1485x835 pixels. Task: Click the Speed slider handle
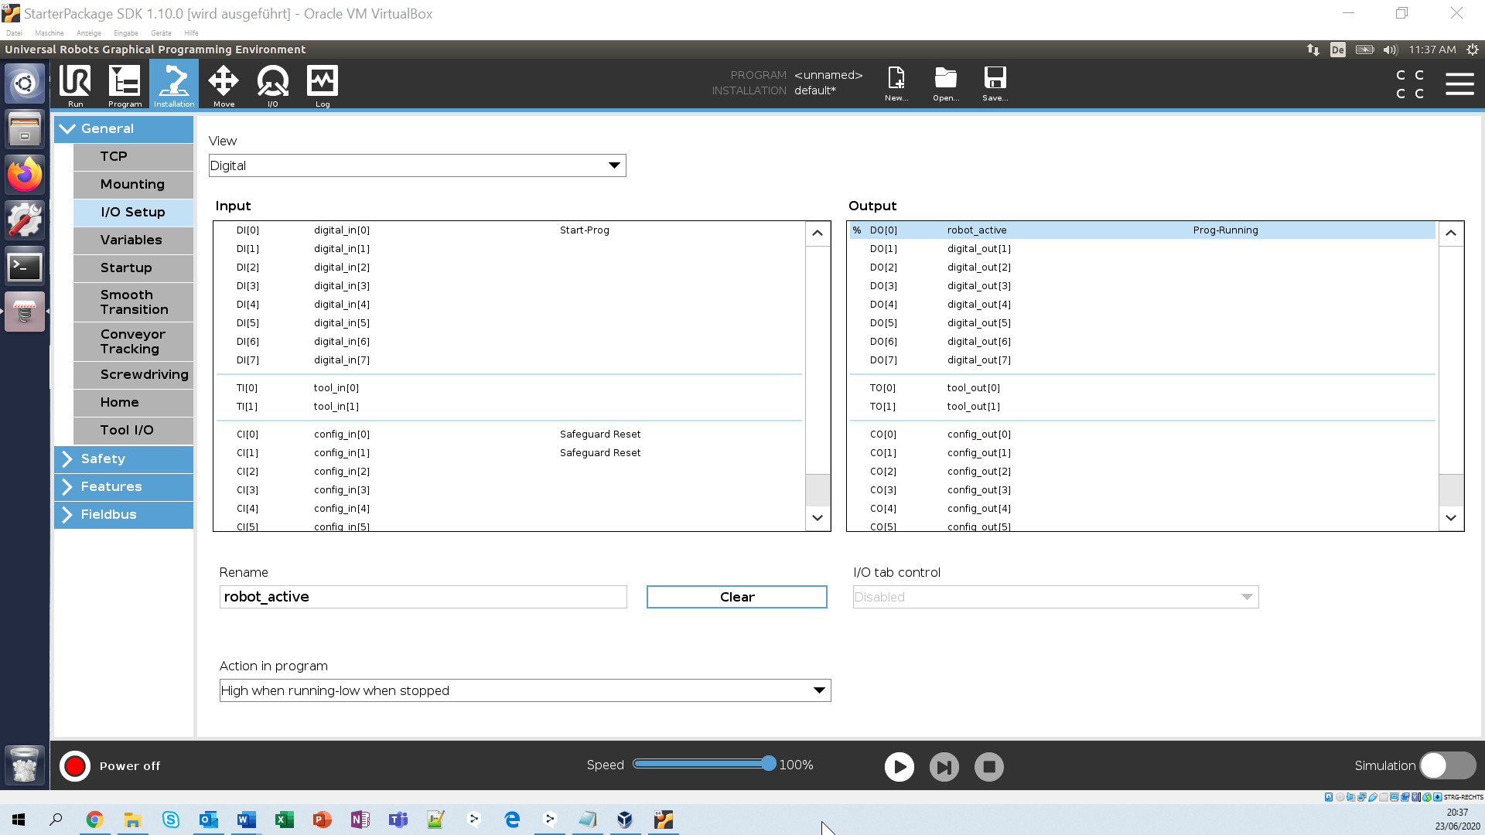pyautogui.click(x=768, y=764)
